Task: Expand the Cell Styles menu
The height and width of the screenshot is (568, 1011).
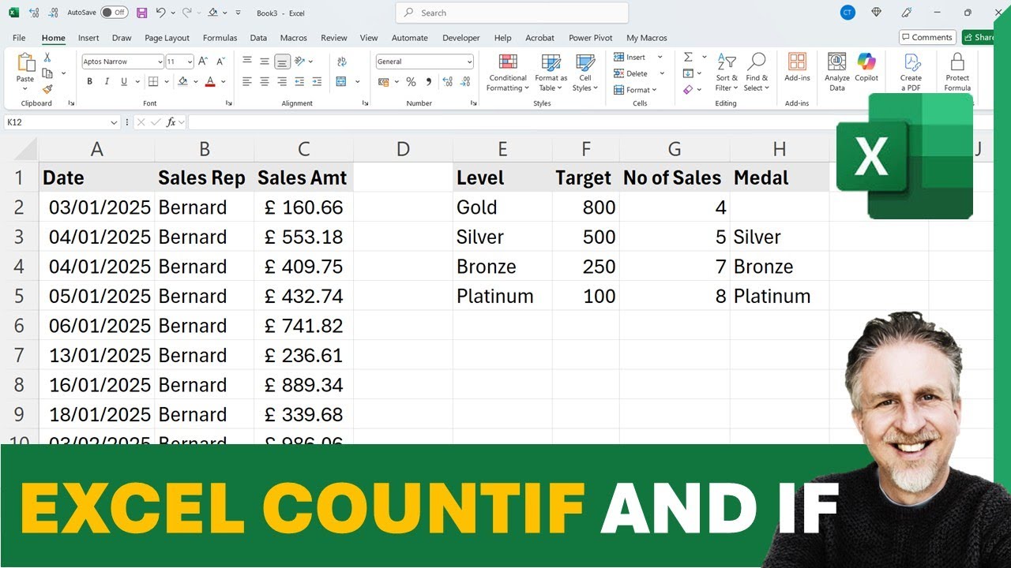Action: tap(585, 73)
